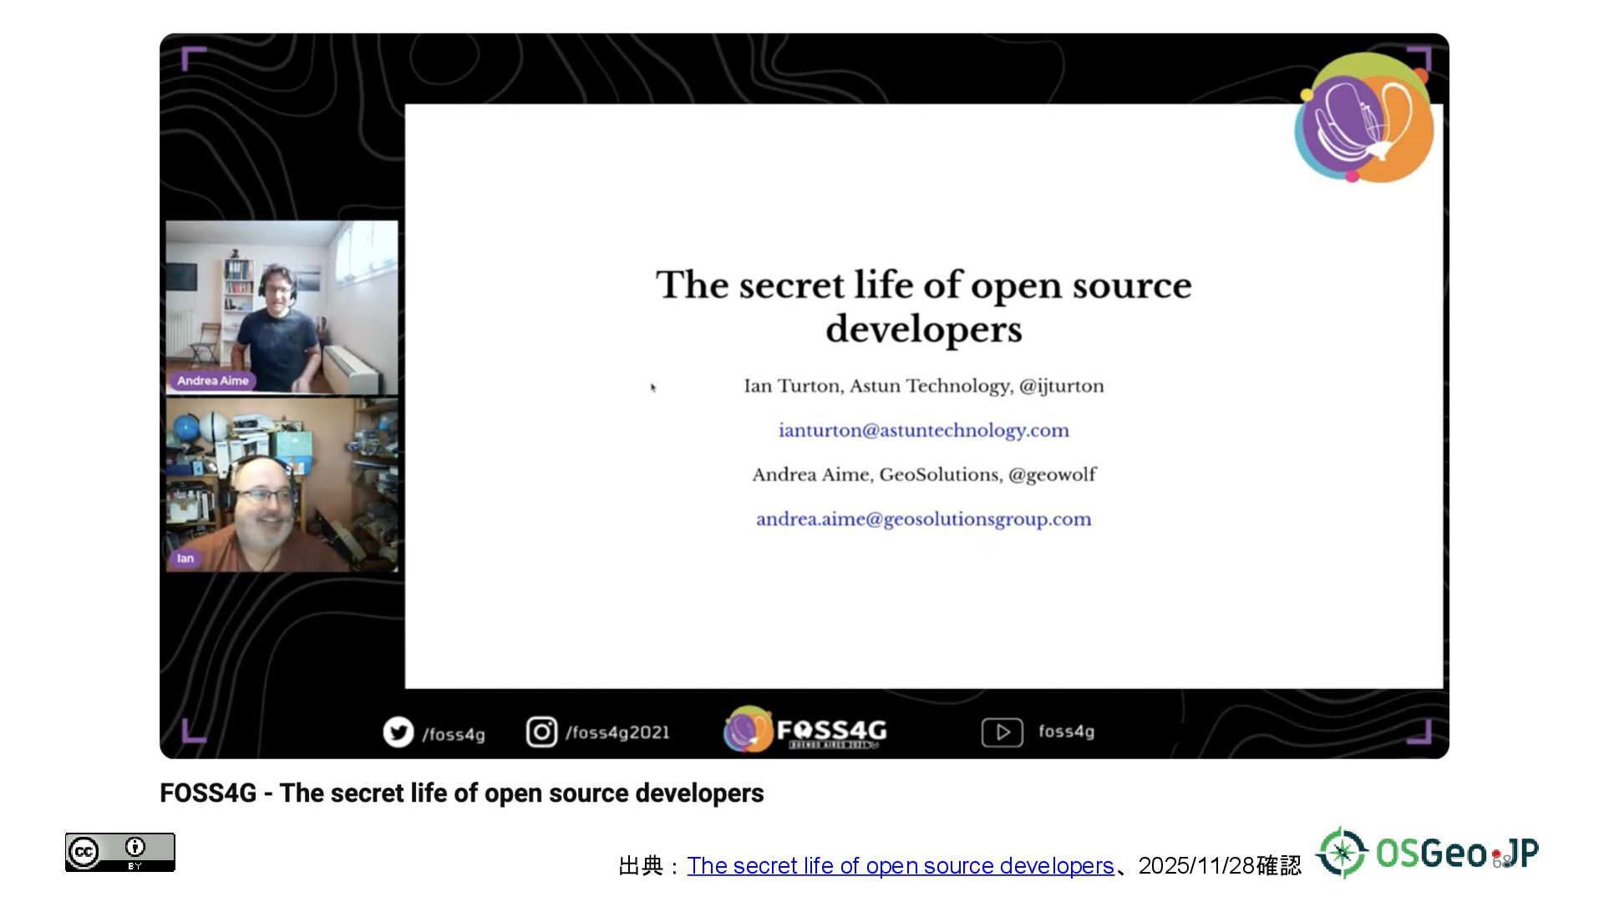Click the Instagram camera icon
This screenshot has height=902, width=1604.
click(541, 732)
